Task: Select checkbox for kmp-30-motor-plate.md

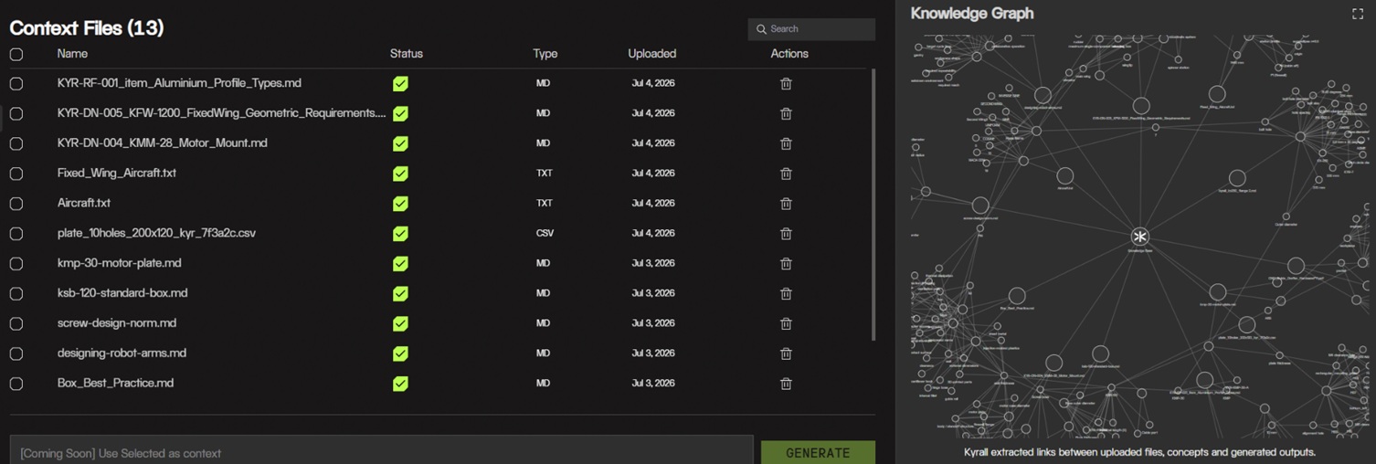Action: 16,264
